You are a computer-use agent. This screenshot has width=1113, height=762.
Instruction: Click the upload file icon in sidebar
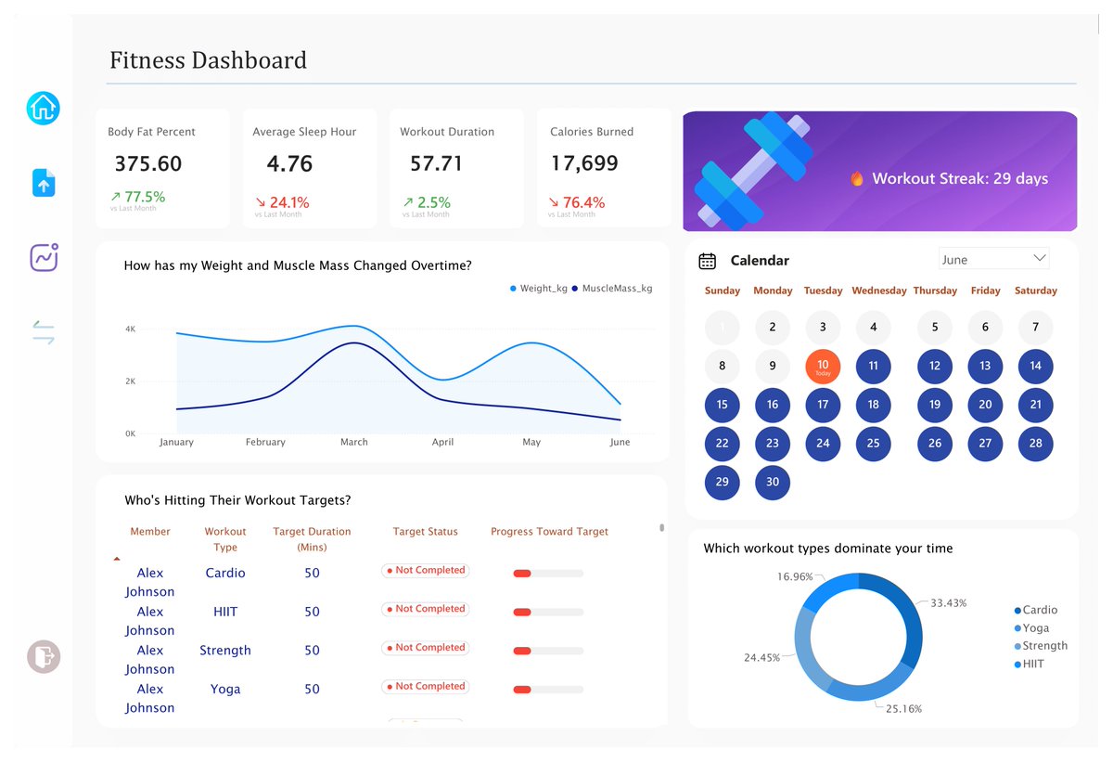tap(44, 183)
